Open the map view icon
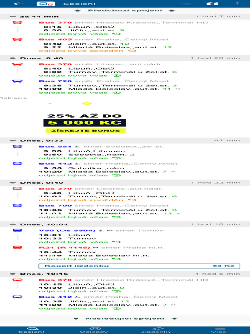250x334 pixels. pyautogui.click(x=212, y=4)
